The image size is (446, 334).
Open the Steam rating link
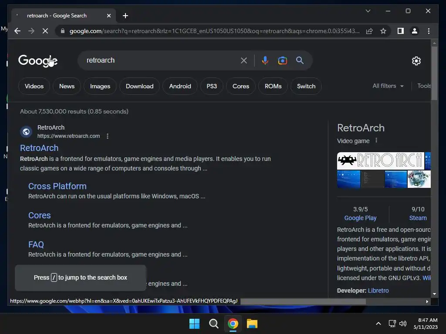[x=418, y=218]
